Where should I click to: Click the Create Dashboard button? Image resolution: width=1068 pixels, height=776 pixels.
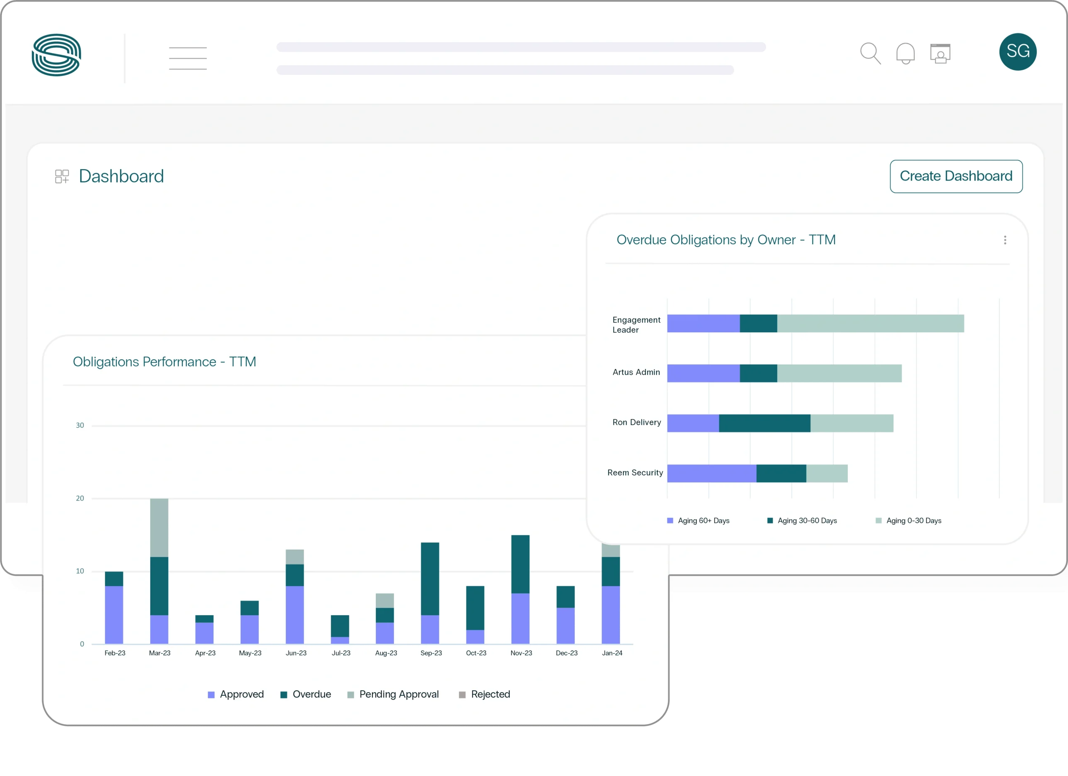[x=956, y=176]
